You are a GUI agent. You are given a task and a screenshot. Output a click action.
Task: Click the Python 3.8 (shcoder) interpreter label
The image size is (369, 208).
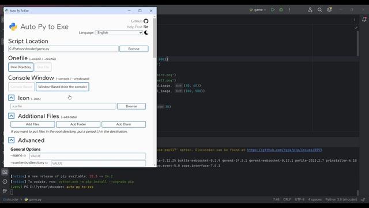pos(341,199)
